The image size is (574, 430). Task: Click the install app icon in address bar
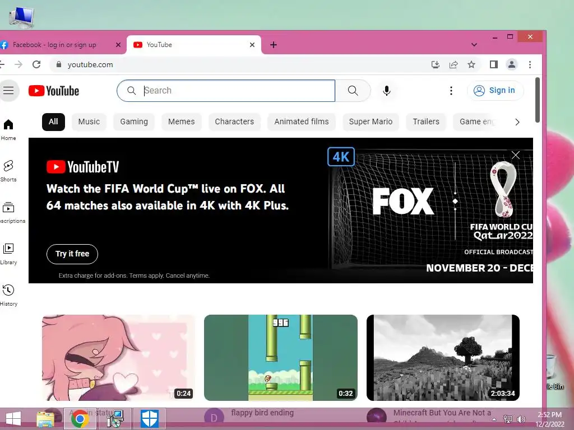coord(435,64)
